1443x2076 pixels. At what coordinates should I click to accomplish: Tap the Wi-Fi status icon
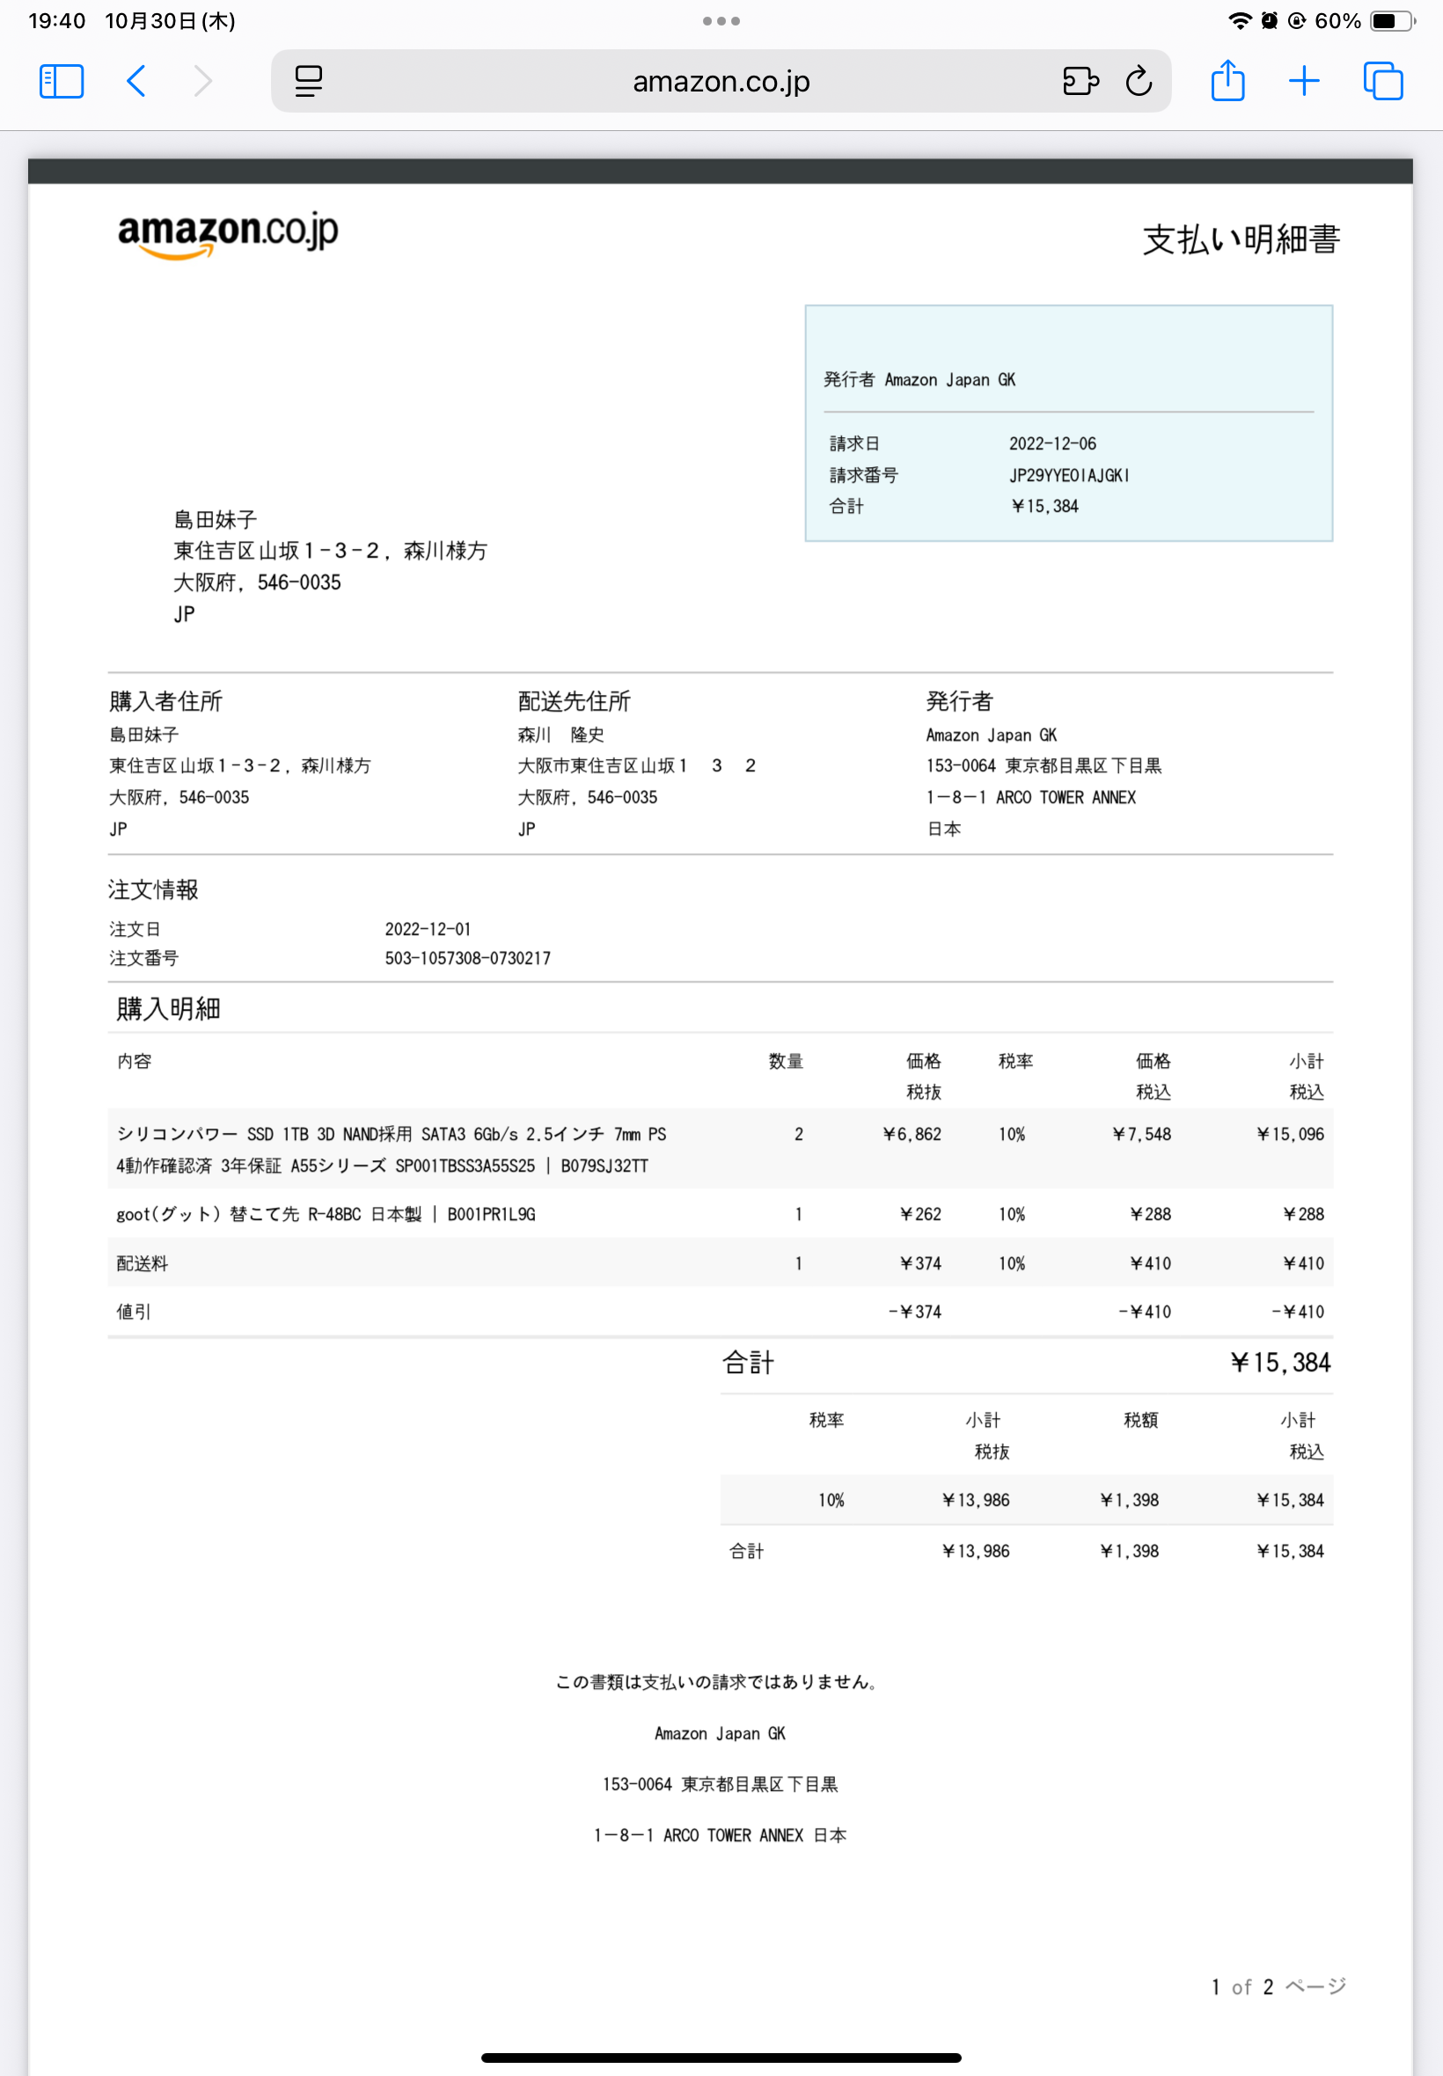[x=1240, y=21]
